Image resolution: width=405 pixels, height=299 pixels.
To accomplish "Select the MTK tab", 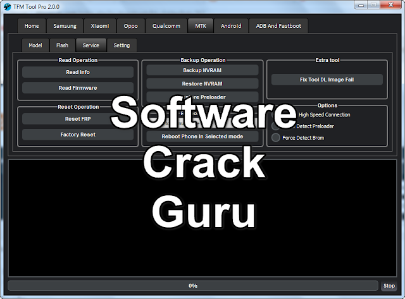I will coord(201,26).
